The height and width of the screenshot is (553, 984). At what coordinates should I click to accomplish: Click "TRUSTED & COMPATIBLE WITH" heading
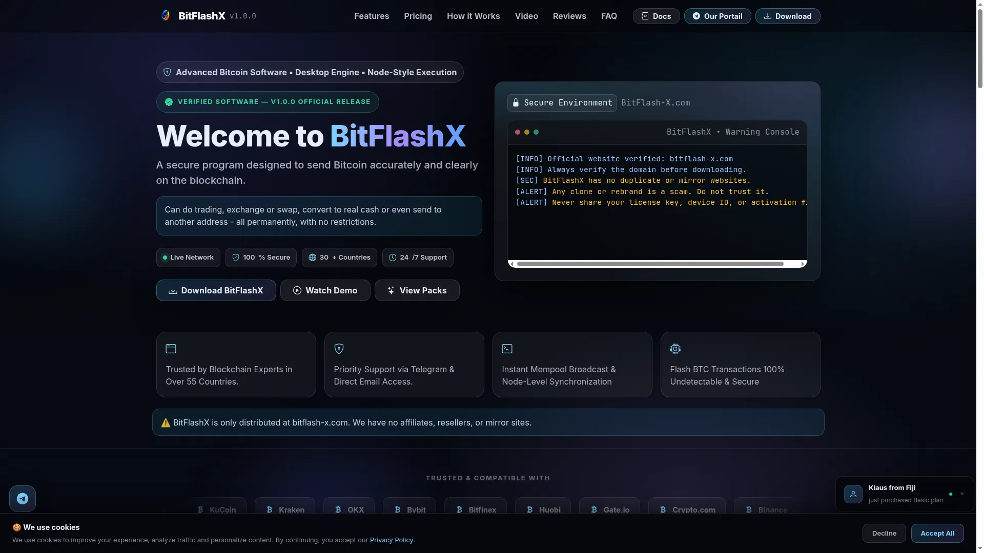pos(488,478)
